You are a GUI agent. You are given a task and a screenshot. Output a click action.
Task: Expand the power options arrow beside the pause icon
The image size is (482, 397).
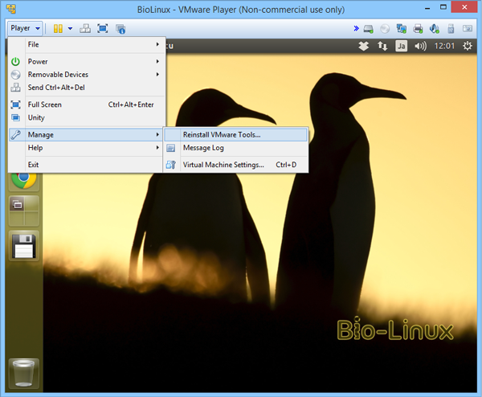click(70, 29)
